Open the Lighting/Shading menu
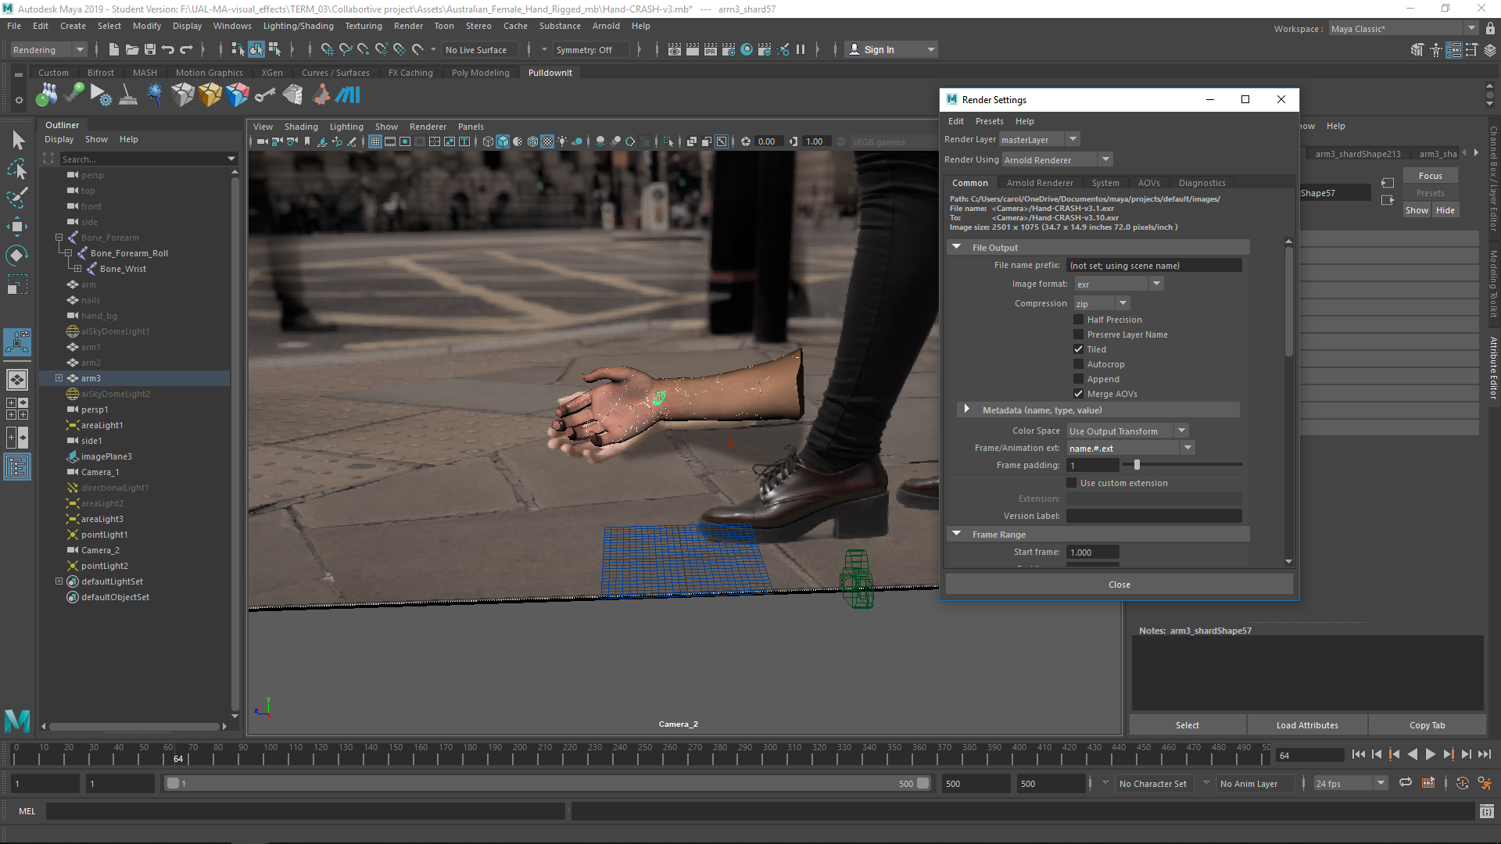The height and width of the screenshot is (844, 1501). tap(298, 26)
